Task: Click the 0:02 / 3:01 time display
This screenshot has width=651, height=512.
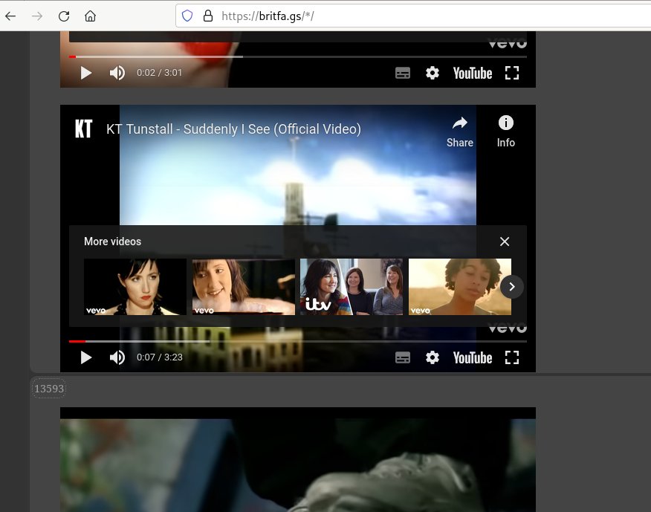Action: tap(160, 73)
